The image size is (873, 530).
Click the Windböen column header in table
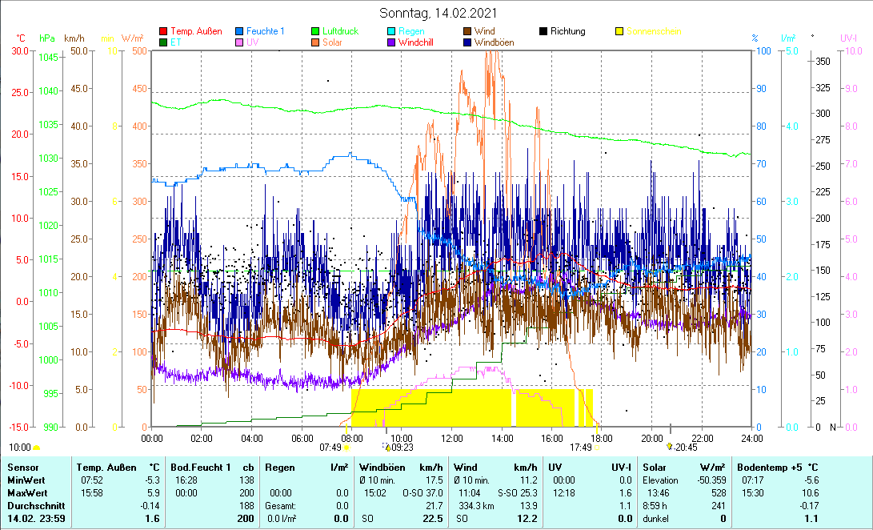pos(381,467)
